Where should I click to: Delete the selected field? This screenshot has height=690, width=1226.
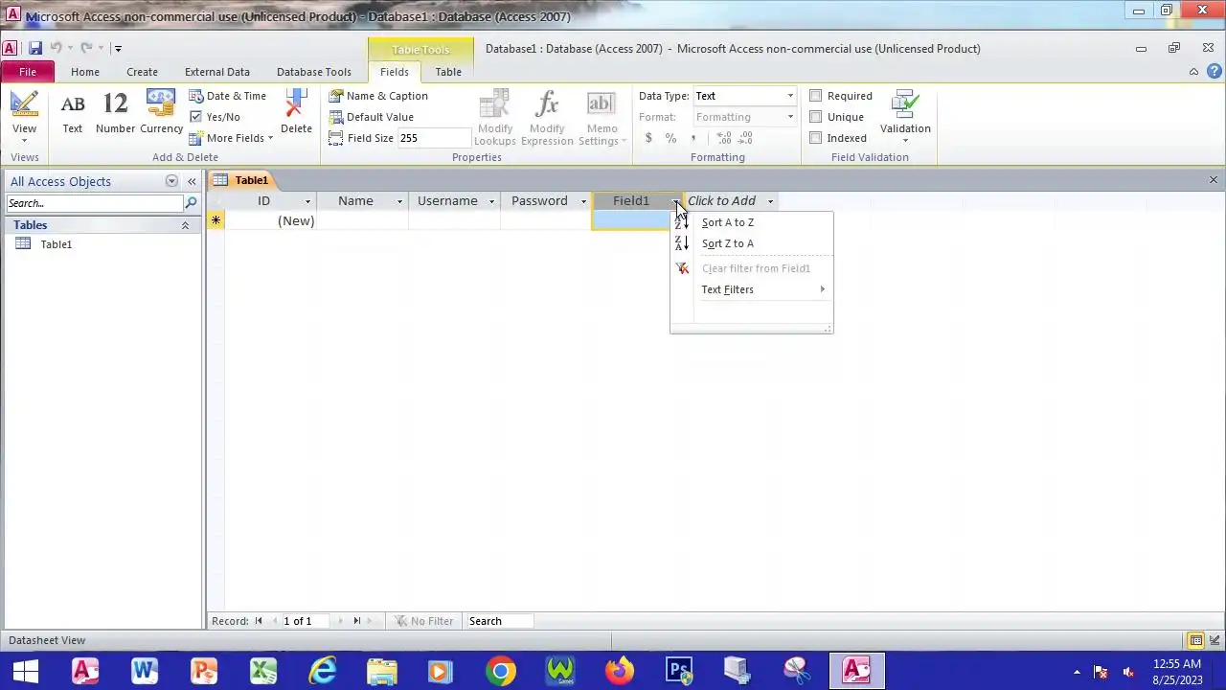pyautogui.click(x=296, y=113)
